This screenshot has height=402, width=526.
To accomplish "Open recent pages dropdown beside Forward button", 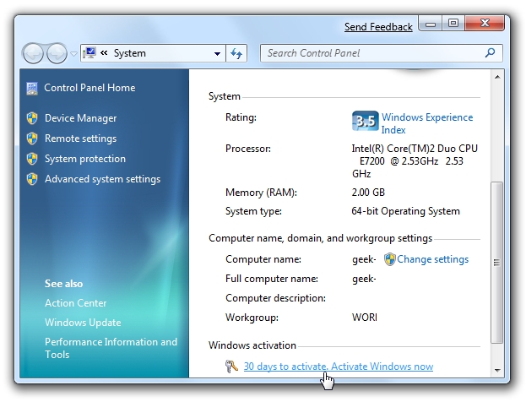I will (73, 53).
